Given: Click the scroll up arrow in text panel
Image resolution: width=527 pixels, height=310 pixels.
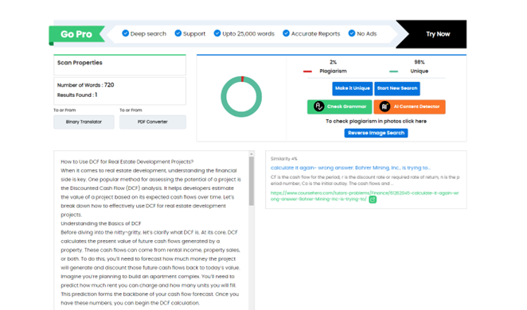Looking at the screenshot, I should click(x=252, y=154).
